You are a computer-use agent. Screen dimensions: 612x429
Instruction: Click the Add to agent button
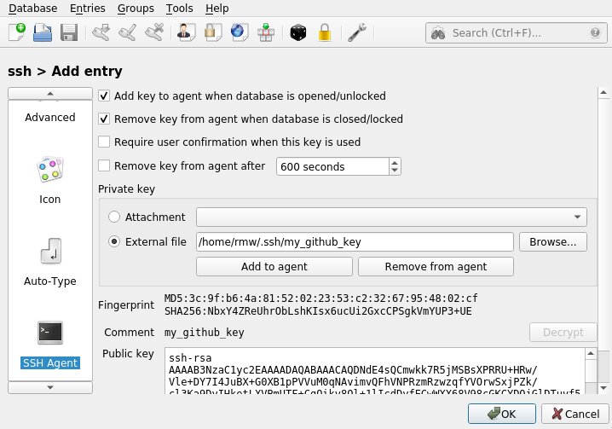[x=274, y=266]
